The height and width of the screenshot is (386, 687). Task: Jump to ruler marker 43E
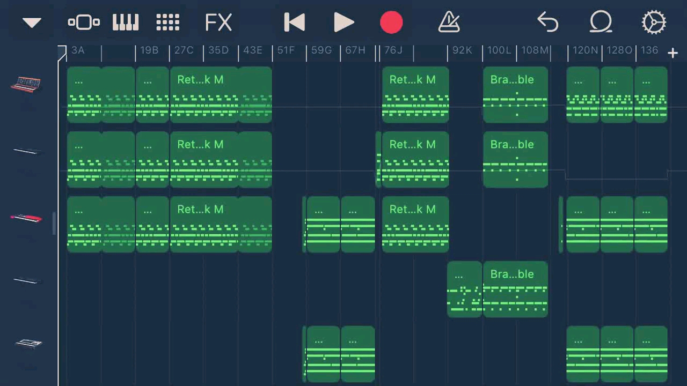click(x=253, y=50)
